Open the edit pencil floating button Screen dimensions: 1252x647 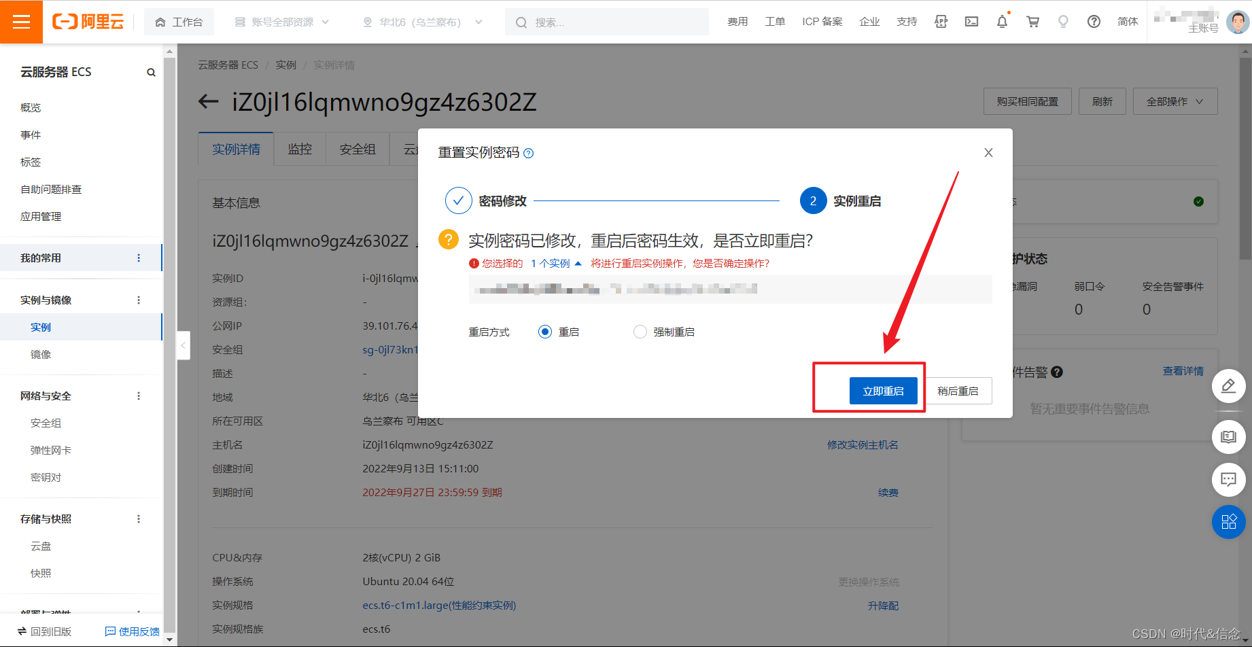[x=1228, y=386]
